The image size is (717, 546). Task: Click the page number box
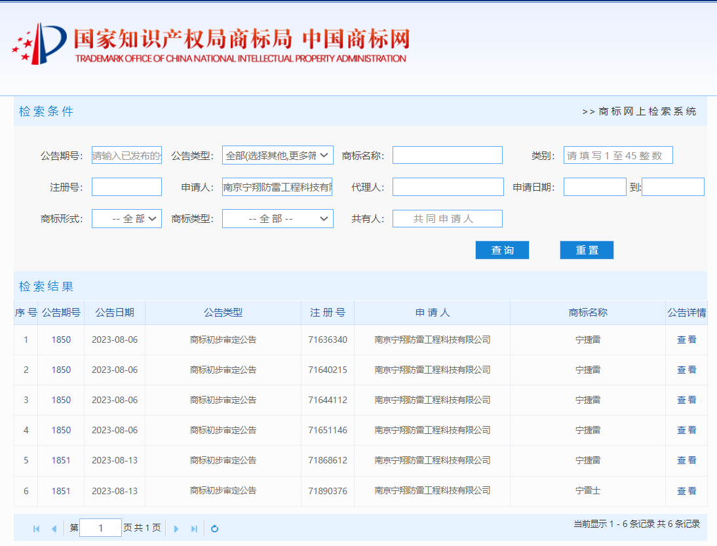point(100,528)
